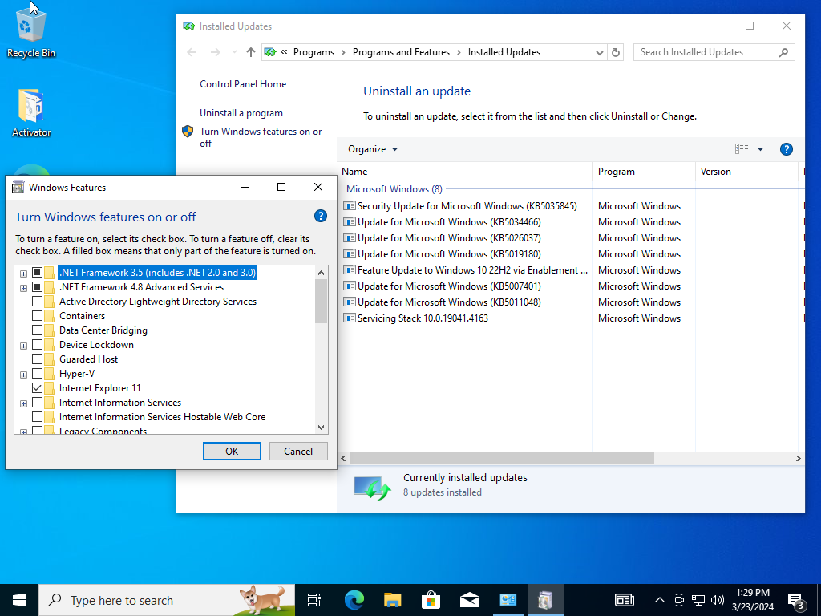Open File Explorer from the taskbar
This screenshot has width=821, height=616.
pyautogui.click(x=392, y=600)
